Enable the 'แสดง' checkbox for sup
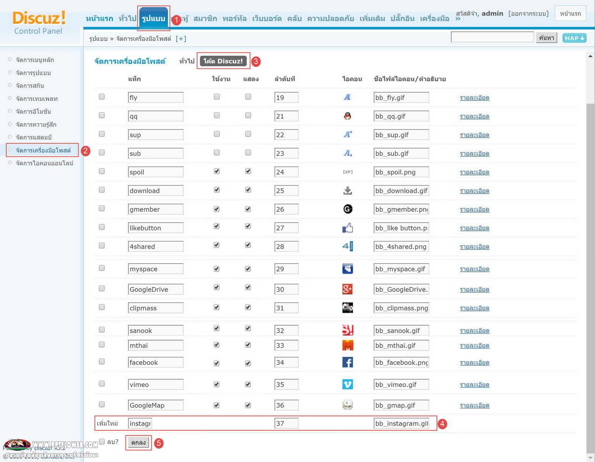Screen dimensions: 595x462 pyautogui.click(x=248, y=134)
